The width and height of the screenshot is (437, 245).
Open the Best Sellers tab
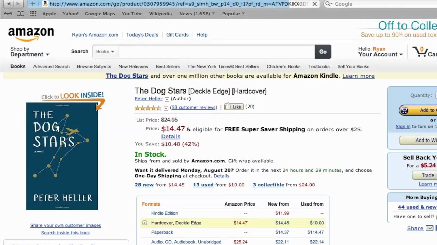pos(168,67)
